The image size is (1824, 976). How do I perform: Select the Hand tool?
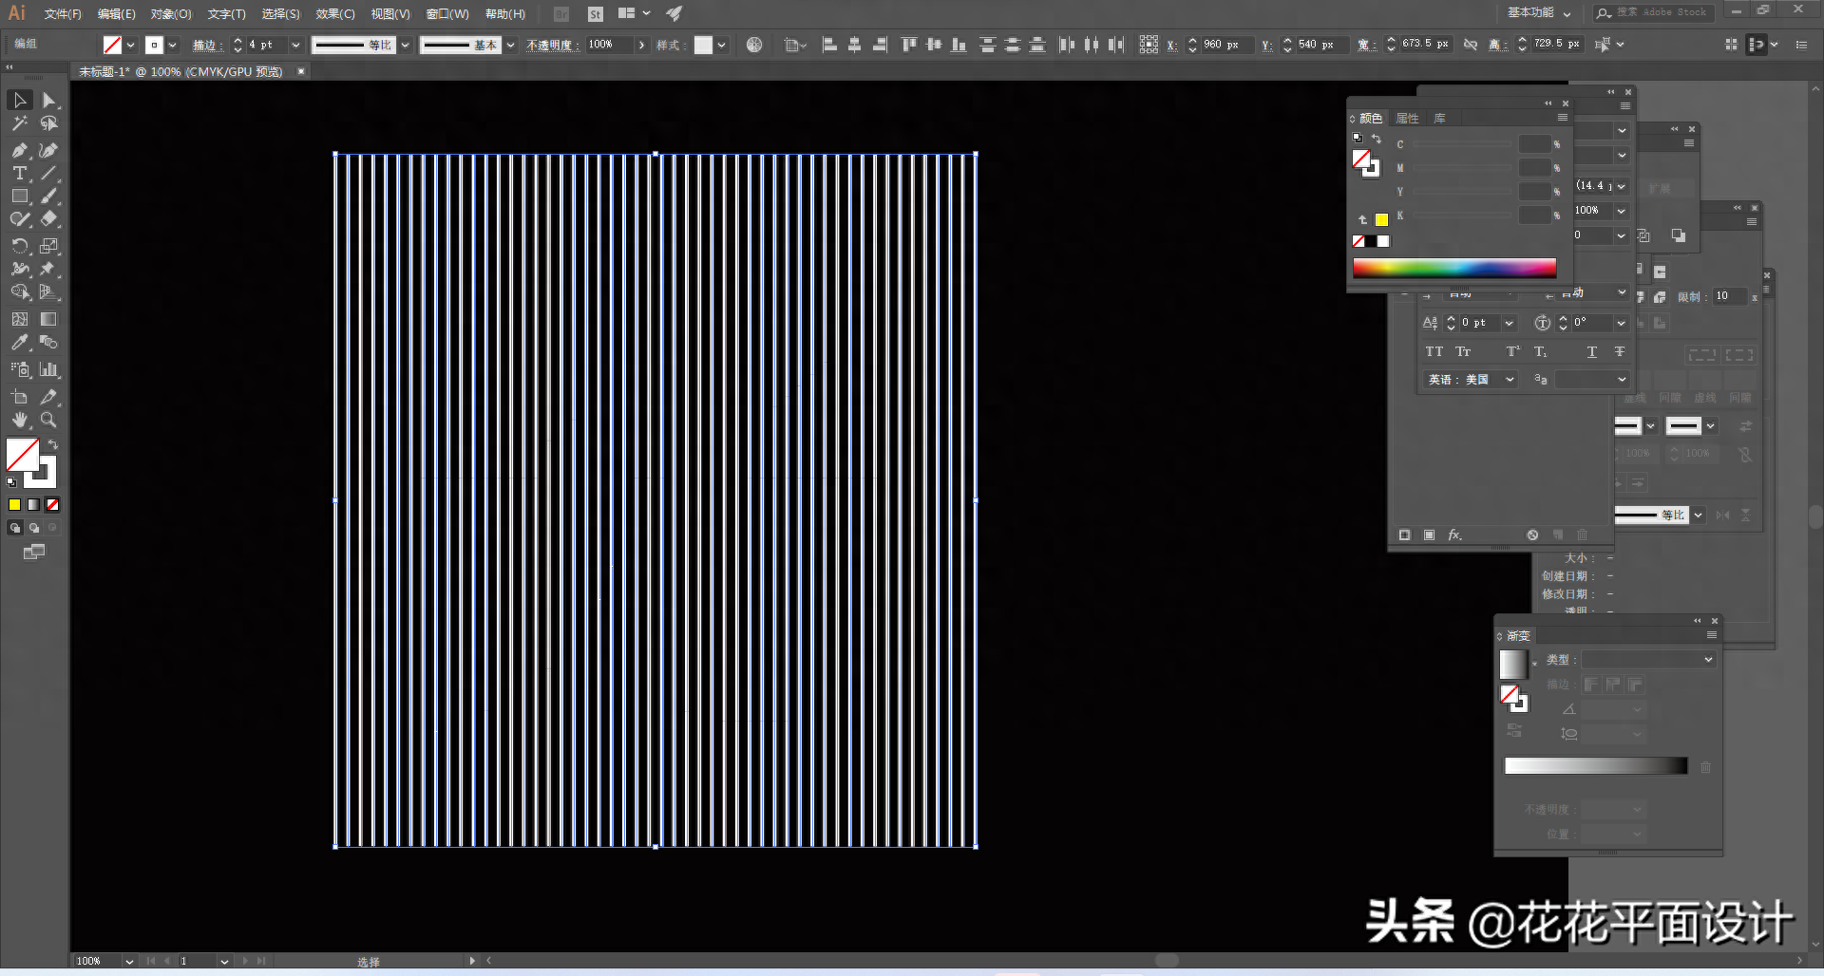[19, 420]
